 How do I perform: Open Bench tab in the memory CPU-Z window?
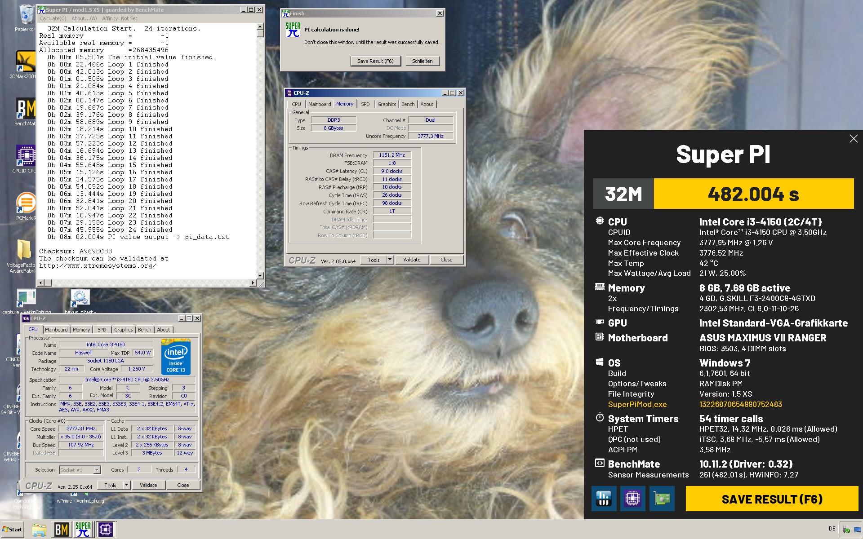pos(408,104)
